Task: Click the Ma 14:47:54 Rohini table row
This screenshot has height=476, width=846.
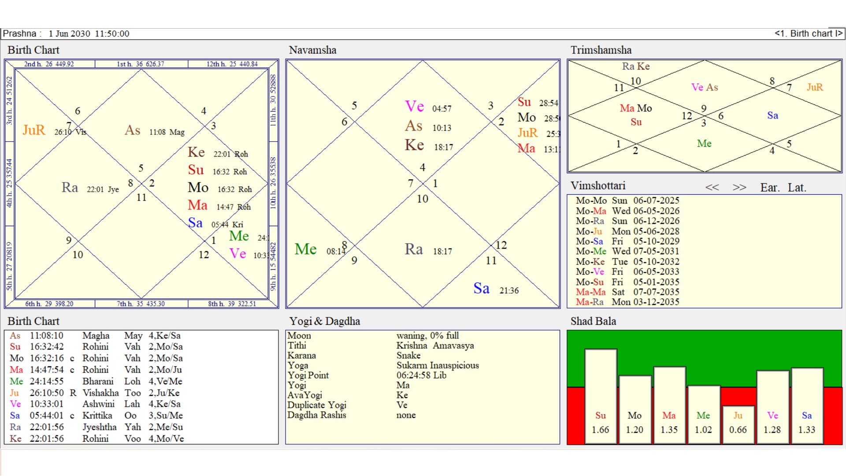Action: 96,370
